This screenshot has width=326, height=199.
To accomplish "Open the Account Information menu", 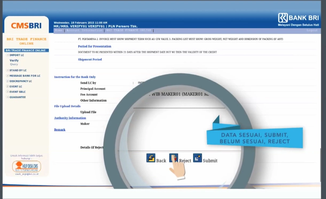I will pos(84,30).
